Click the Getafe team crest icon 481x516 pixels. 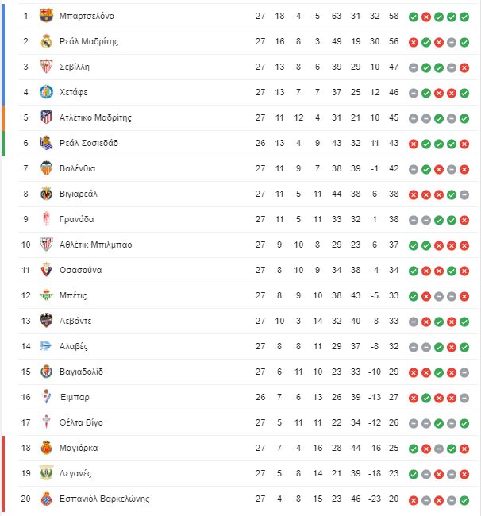(46, 92)
